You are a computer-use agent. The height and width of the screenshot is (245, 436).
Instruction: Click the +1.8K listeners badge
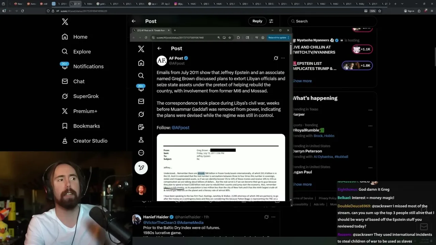click(357, 66)
